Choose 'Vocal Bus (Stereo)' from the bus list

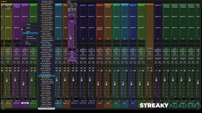(46, 10)
